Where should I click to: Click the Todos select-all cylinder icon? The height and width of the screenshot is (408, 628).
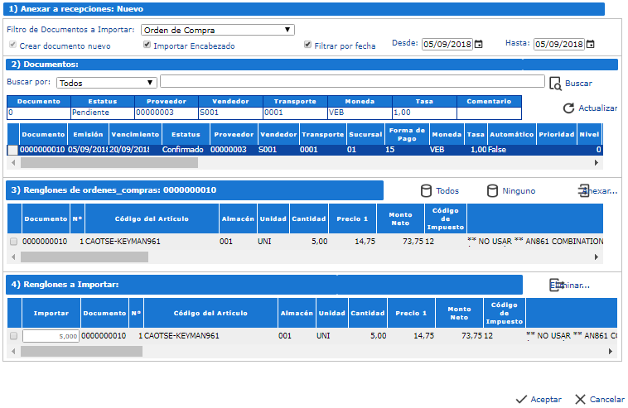pos(427,191)
